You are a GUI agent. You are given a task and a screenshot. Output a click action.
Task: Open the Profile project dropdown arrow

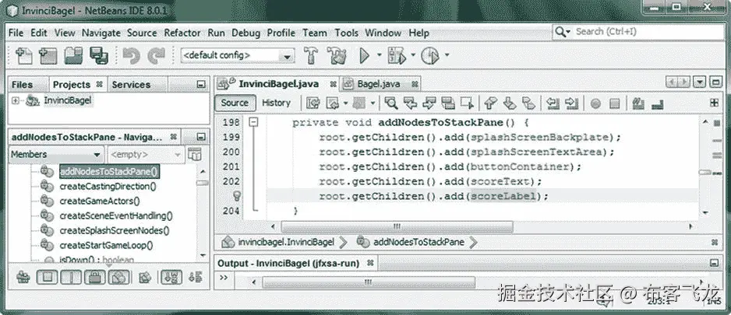pos(447,55)
